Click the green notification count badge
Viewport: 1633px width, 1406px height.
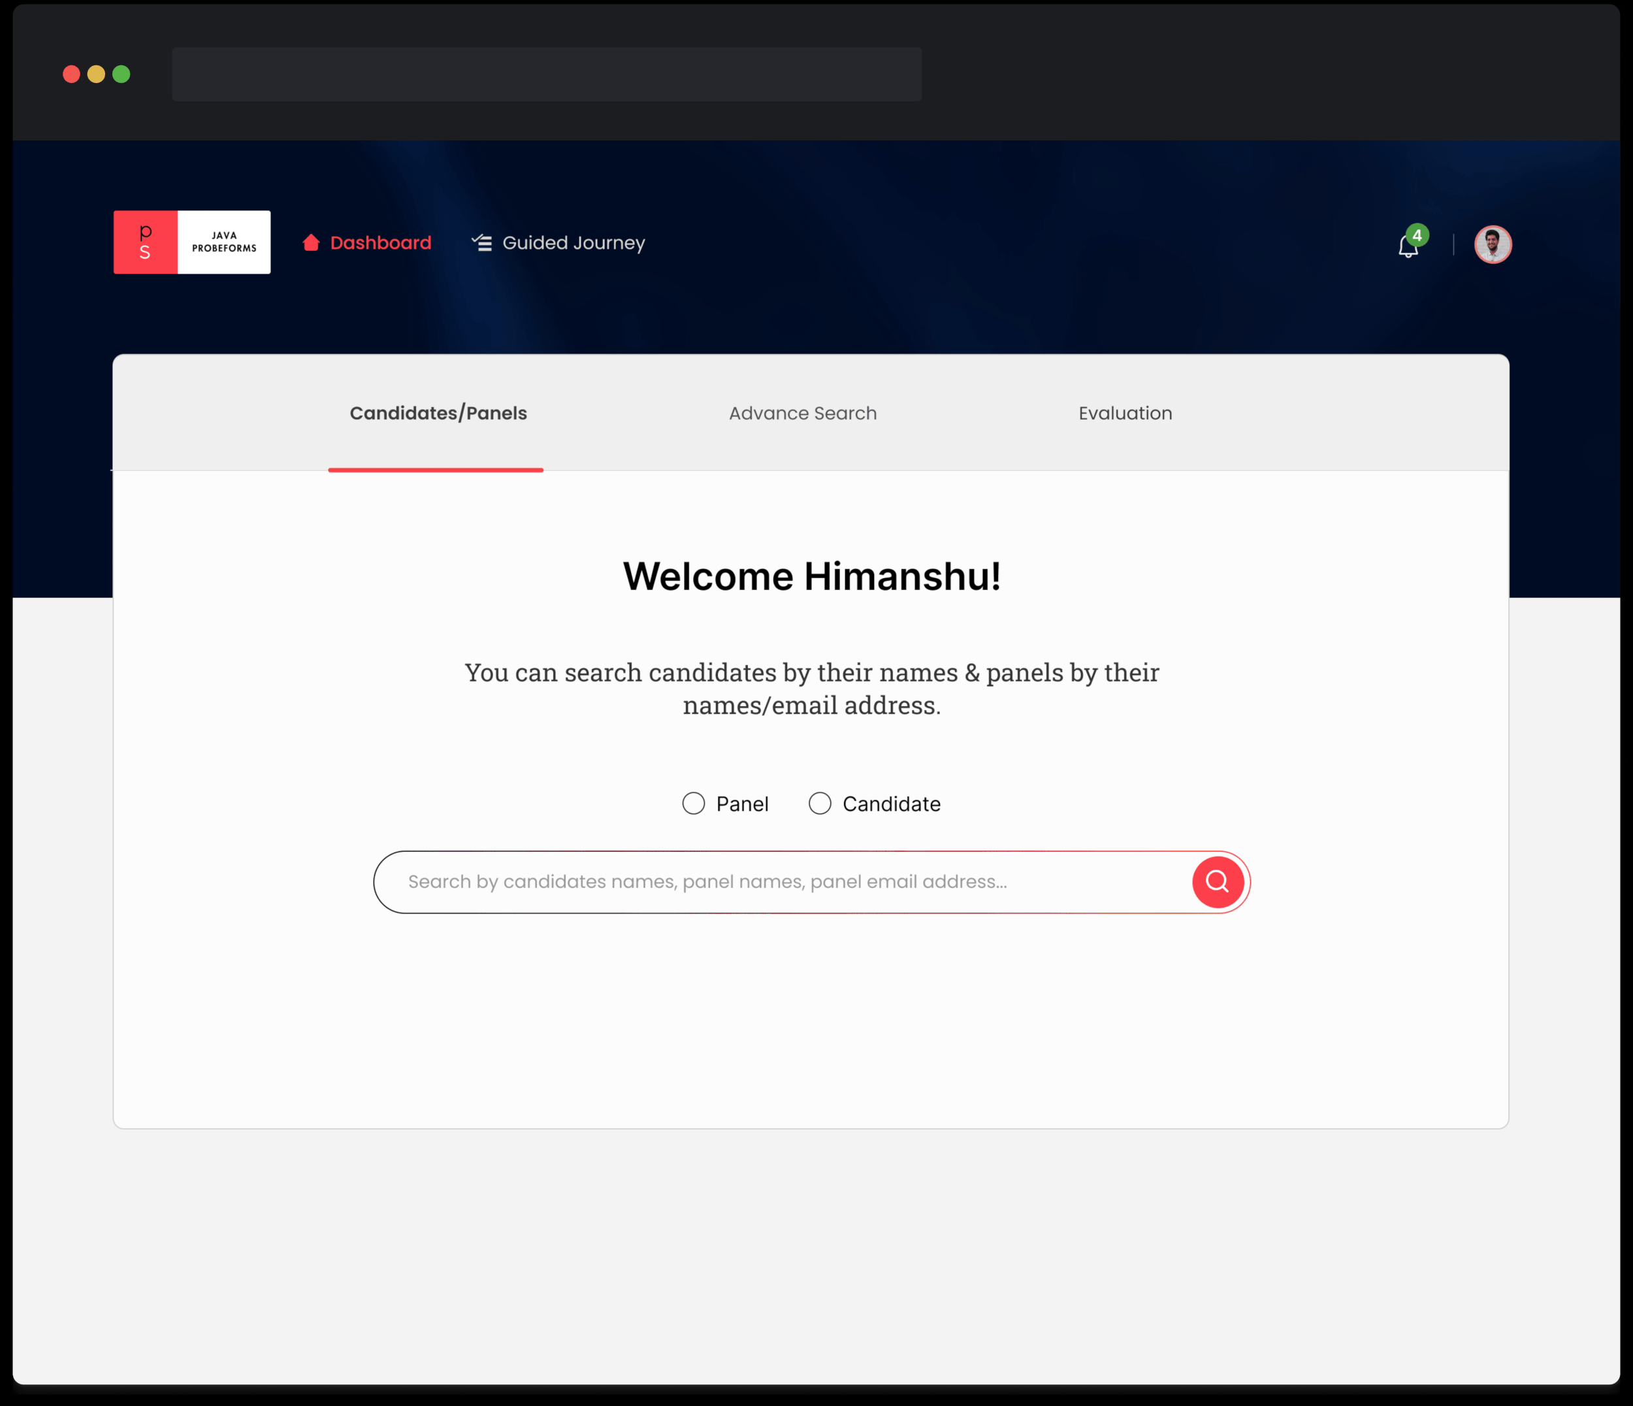click(1417, 235)
